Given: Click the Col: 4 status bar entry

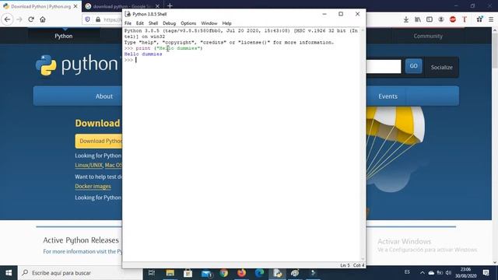Looking at the screenshot, I should (359, 265).
